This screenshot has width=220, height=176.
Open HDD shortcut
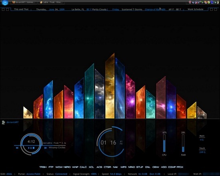coord(164,167)
